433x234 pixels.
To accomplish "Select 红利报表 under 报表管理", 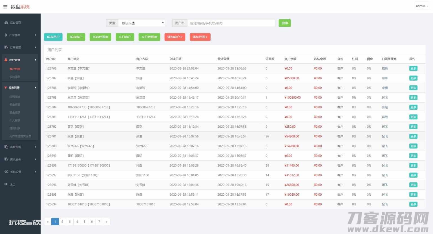I will [x=15, y=97].
